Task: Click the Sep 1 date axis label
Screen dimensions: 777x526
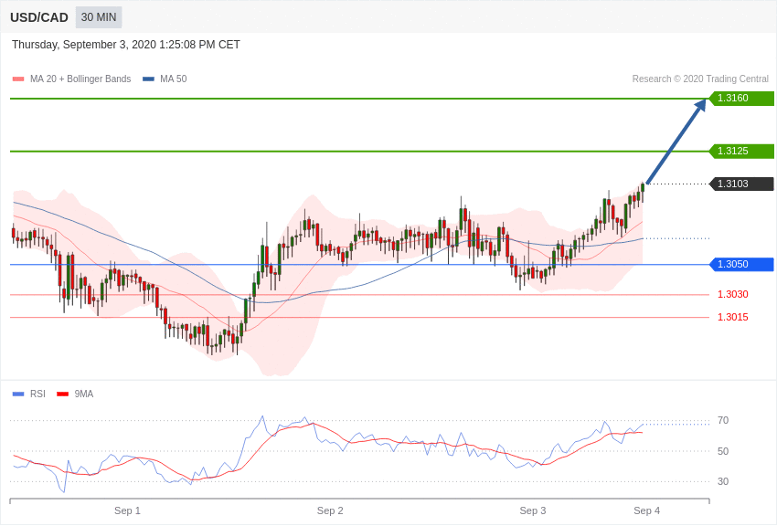Action: point(127,510)
